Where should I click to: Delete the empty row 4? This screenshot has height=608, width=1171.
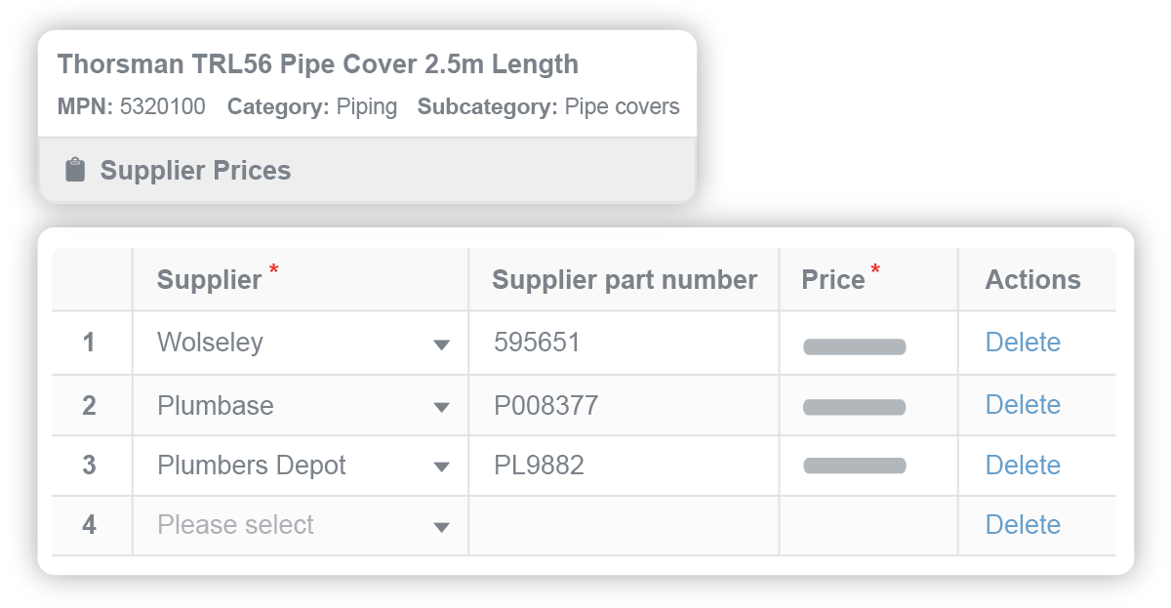click(1024, 525)
